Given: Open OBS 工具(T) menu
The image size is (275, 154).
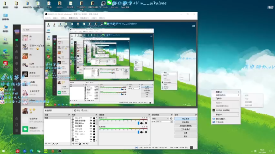Looking at the screenshot, I should click(94, 18).
